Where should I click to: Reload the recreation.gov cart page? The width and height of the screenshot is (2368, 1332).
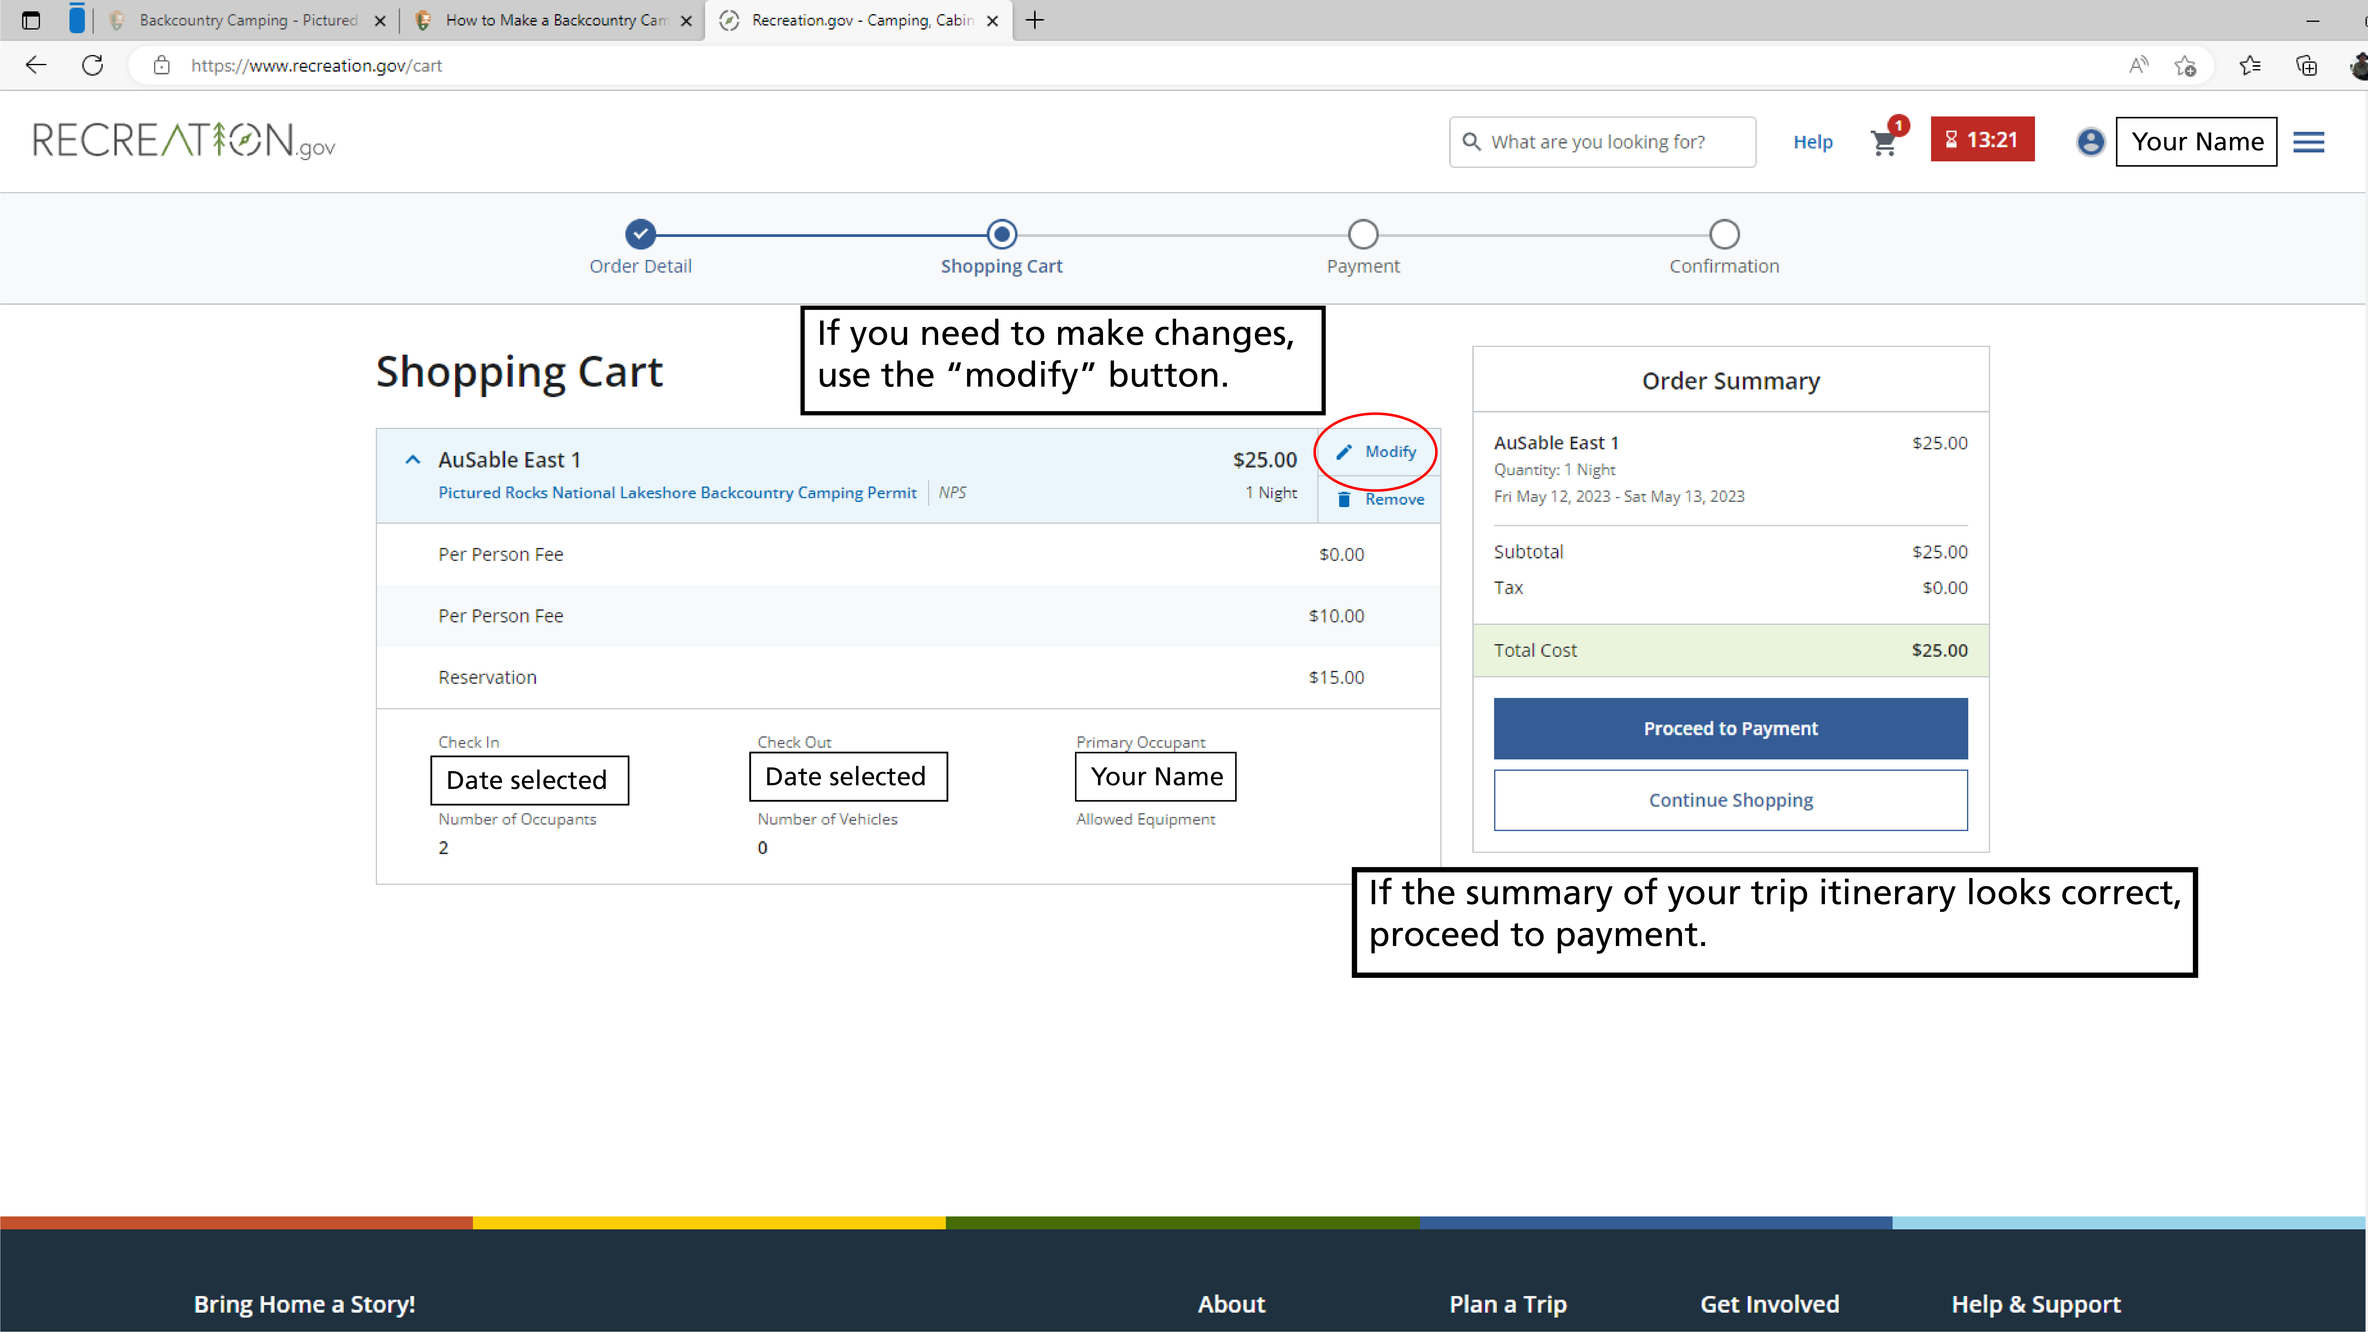click(93, 65)
